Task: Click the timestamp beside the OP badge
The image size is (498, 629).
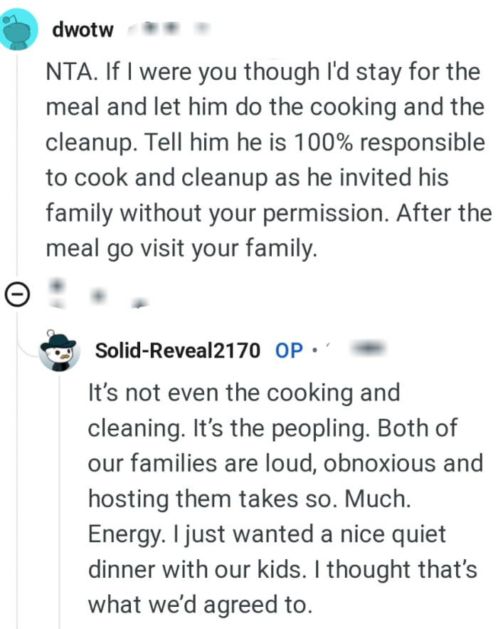Action: click(x=367, y=349)
